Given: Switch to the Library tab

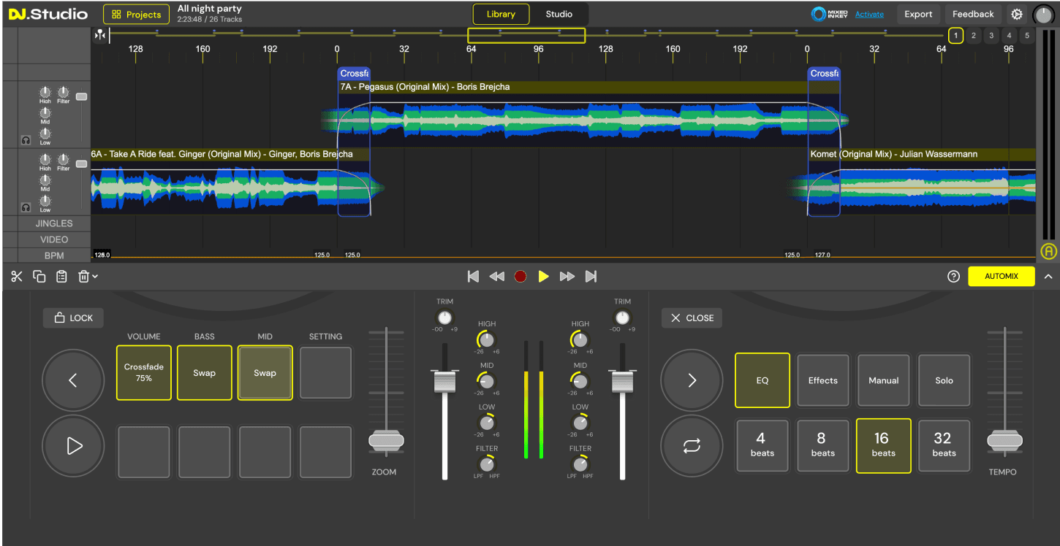Looking at the screenshot, I should (x=501, y=14).
